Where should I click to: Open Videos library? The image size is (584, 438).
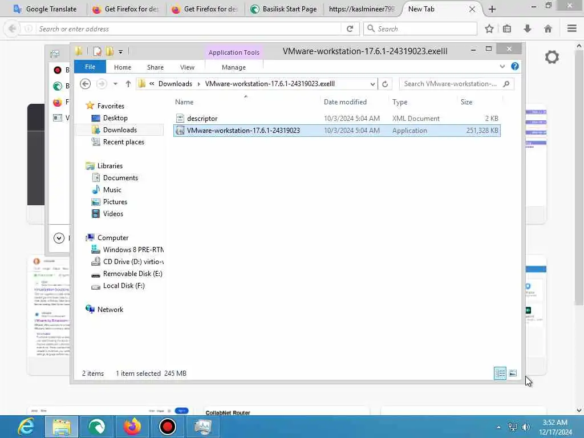(113, 214)
